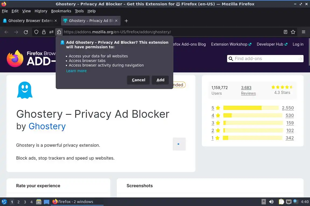Open the File menu
The height and width of the screenshot is (206, 310).
coord(5,11)
